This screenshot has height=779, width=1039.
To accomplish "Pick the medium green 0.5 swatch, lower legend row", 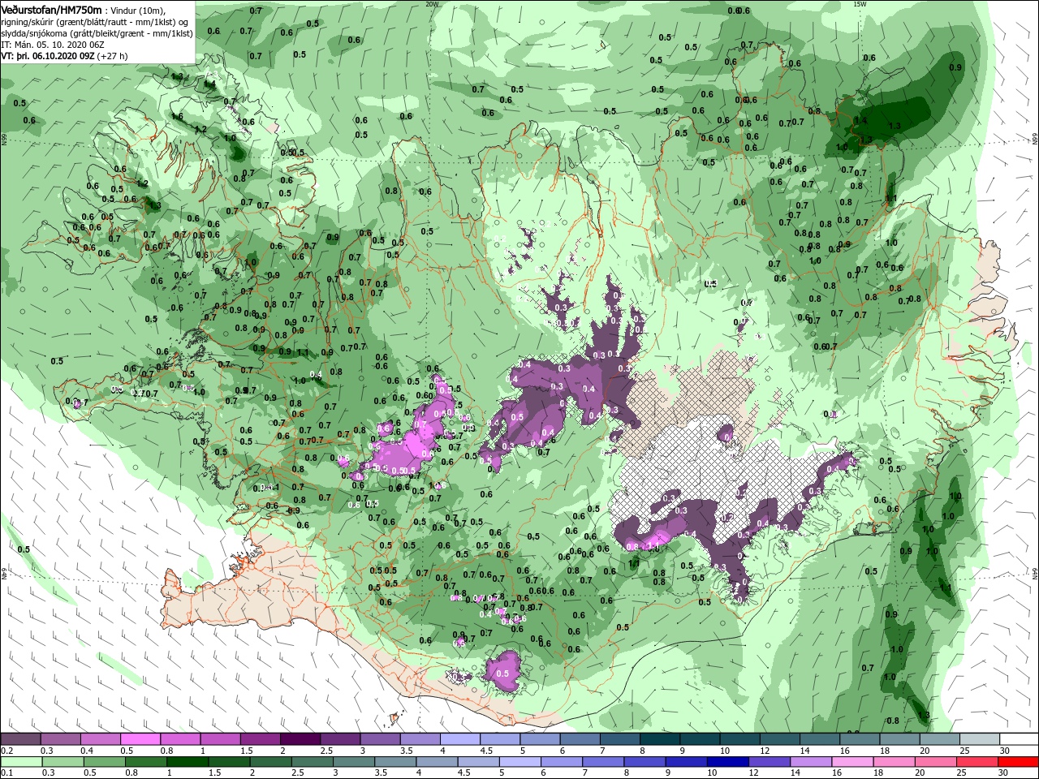I will coord(104,762).
